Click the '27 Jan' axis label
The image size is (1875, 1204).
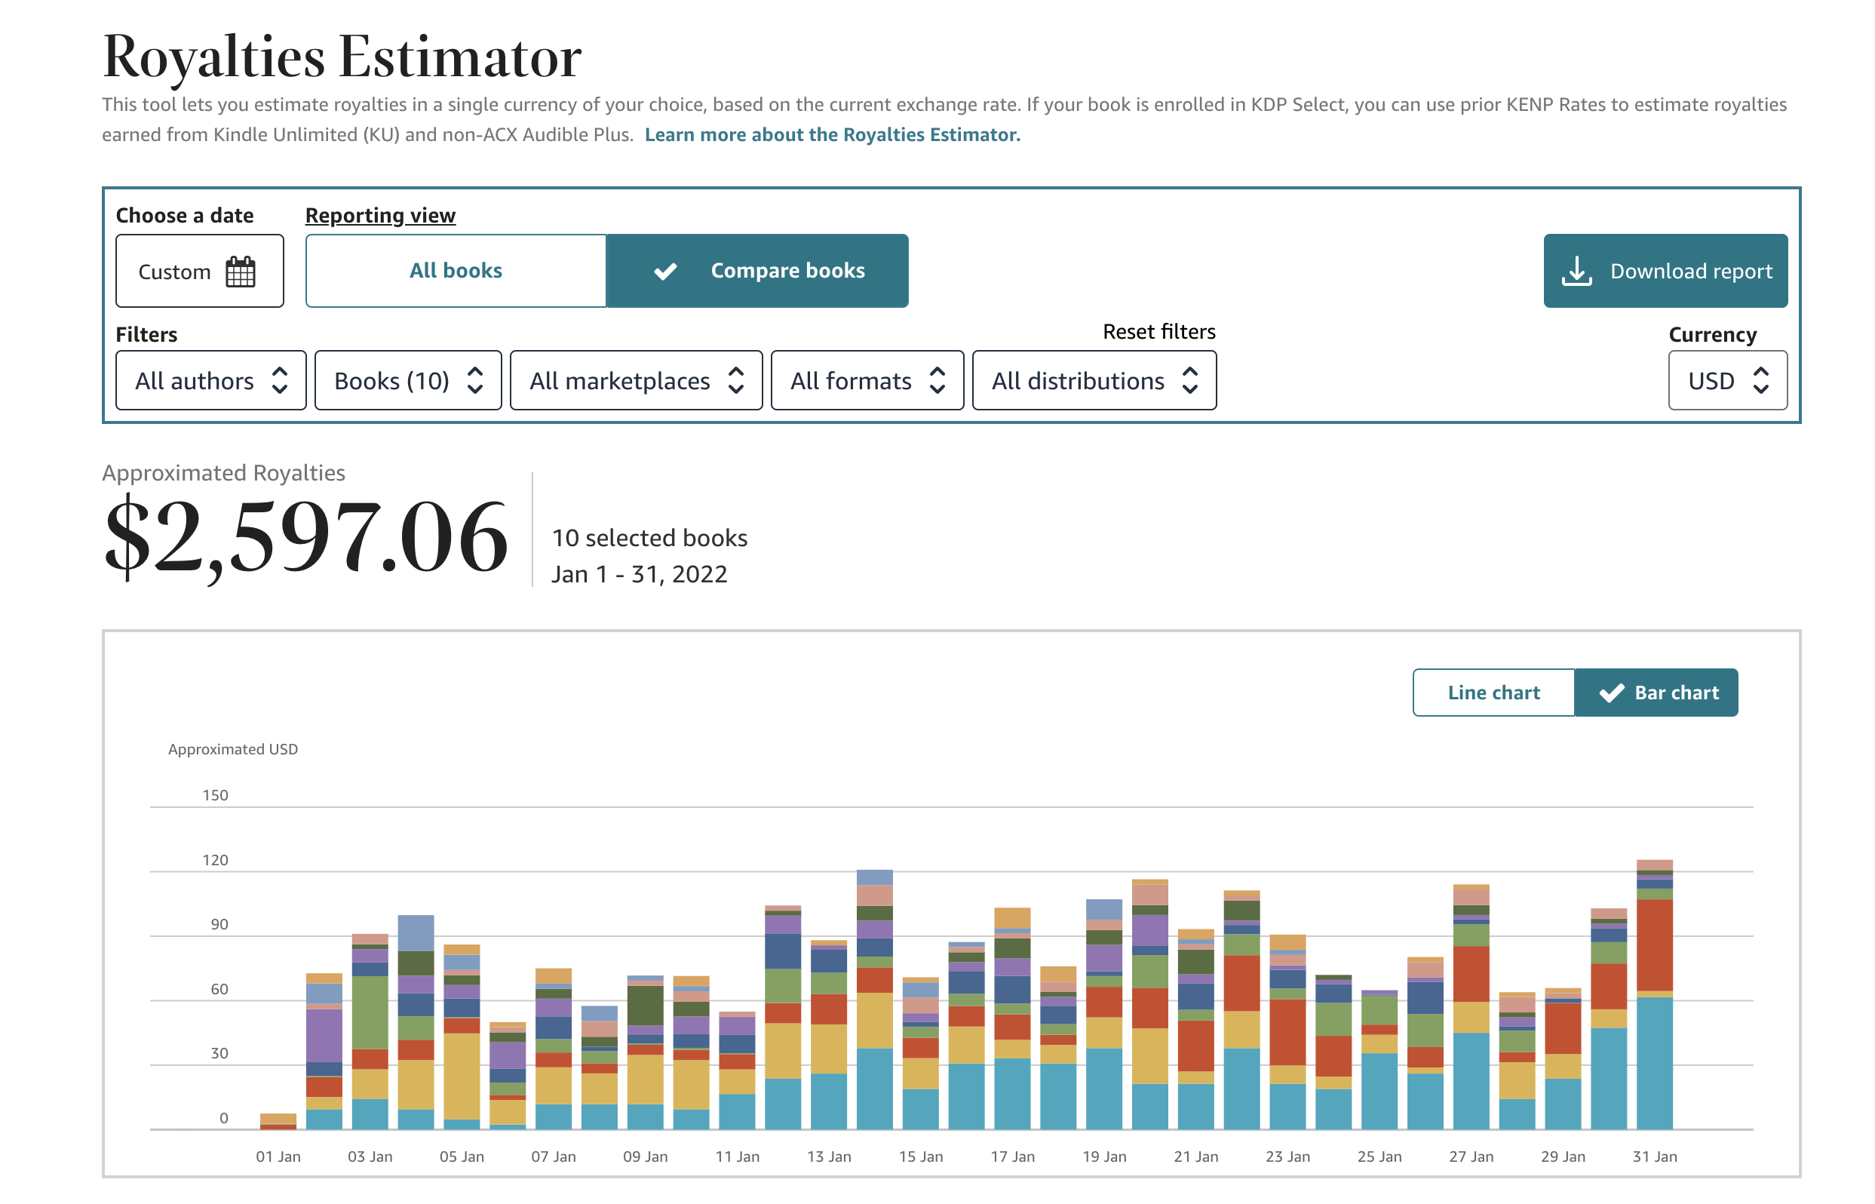(x=1471, y=1157)
